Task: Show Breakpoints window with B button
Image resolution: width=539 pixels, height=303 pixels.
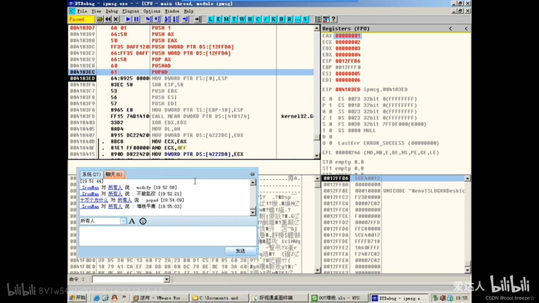Action: click(281, 19)
